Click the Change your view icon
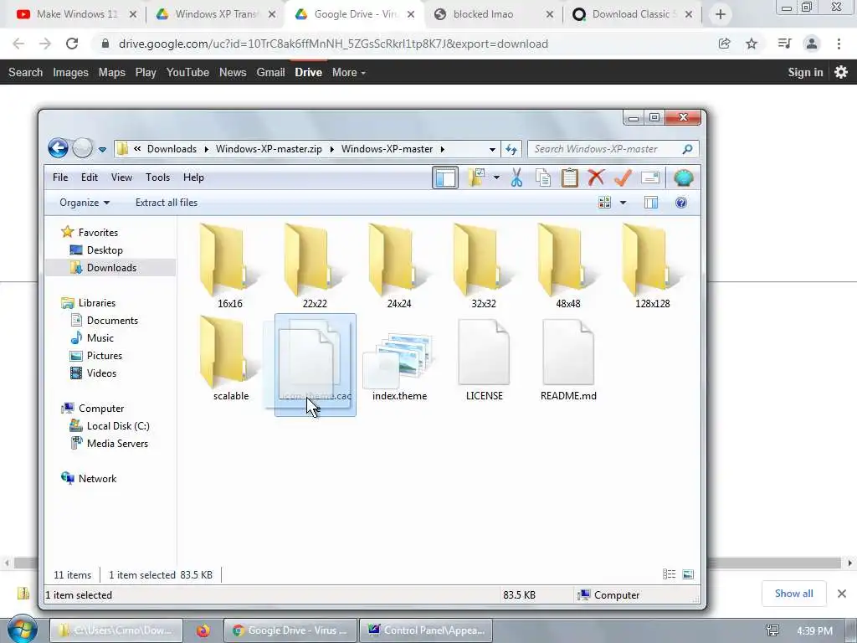 (x=604, y=203)
